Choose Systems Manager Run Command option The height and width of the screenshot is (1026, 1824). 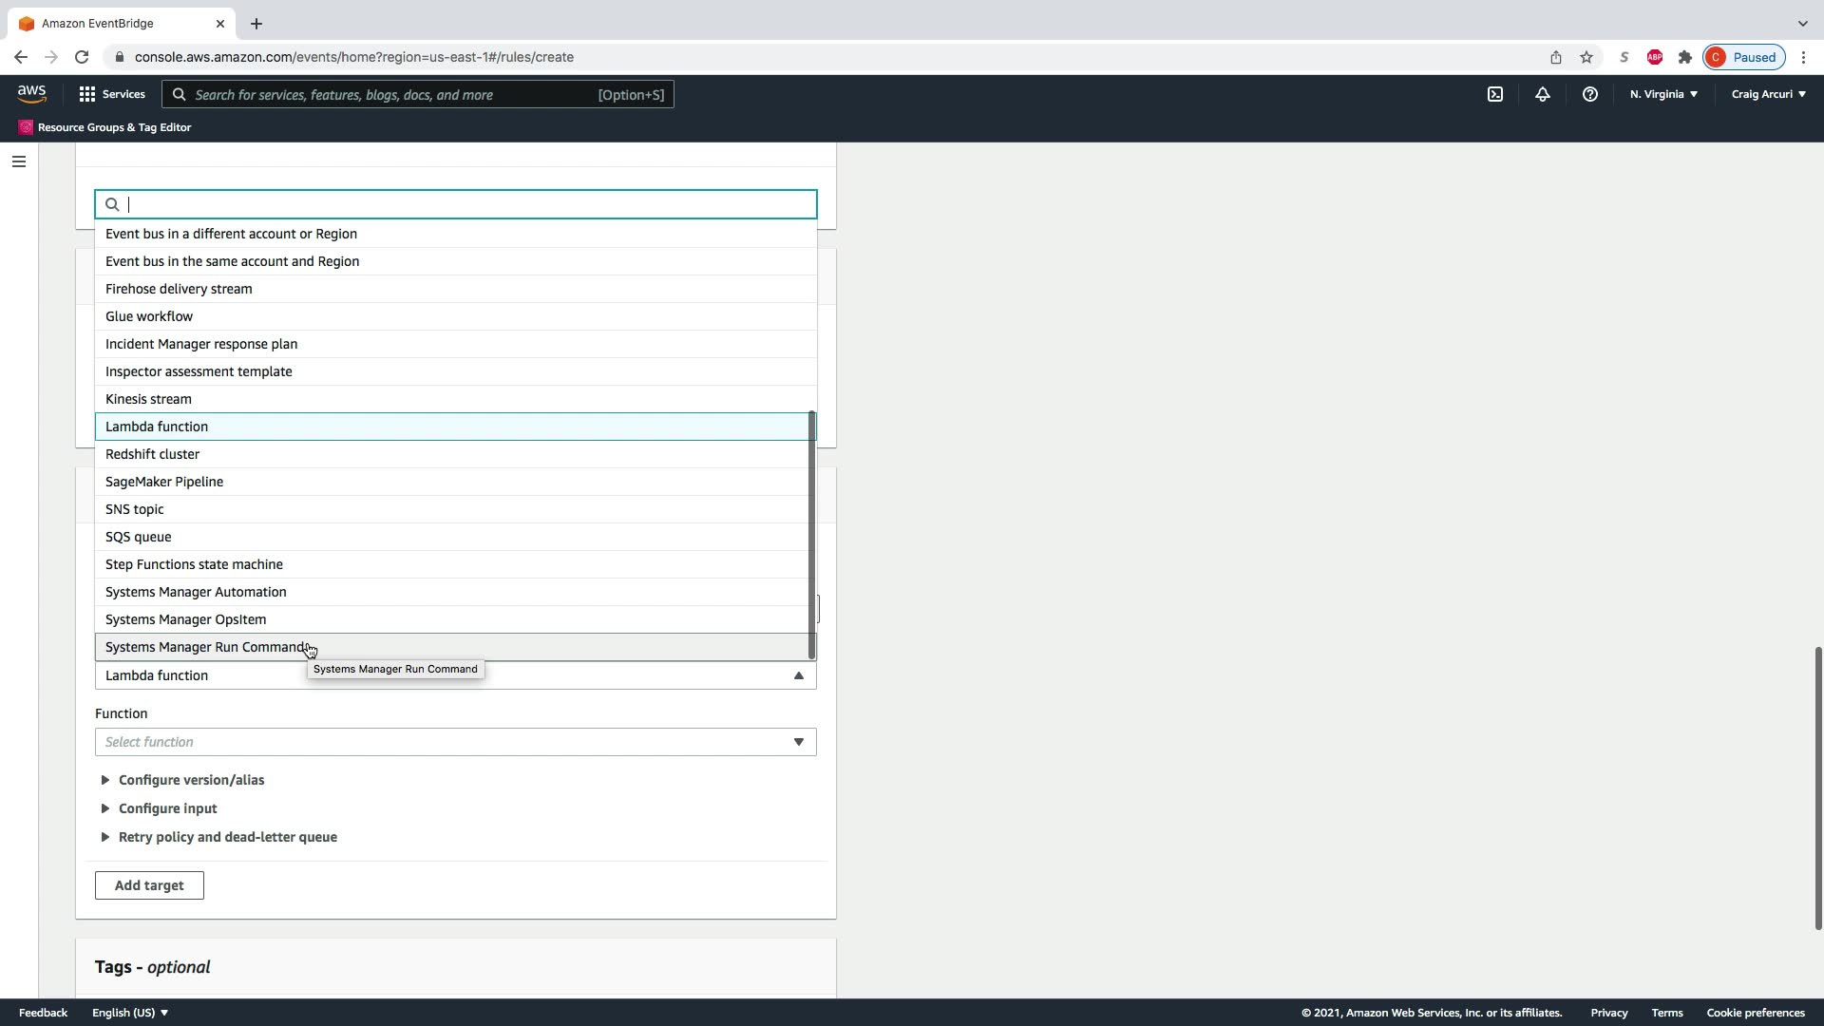click(205, 647)
